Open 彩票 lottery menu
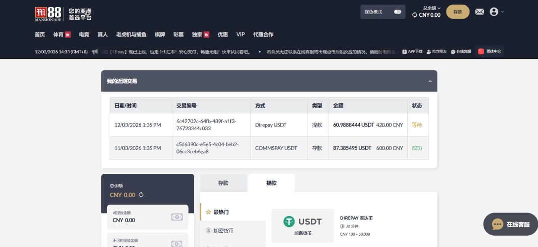Viewport: 538px width, 247px height. [x=178, y=34]
